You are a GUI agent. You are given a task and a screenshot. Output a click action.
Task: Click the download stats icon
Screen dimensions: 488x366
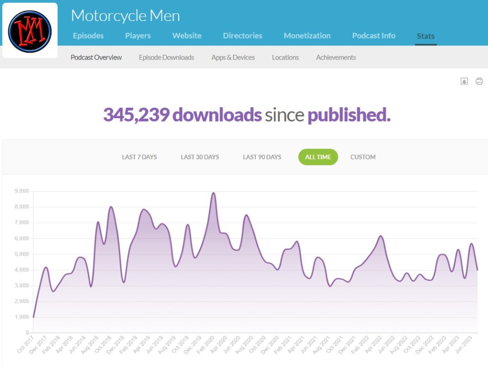pos(464,81)
